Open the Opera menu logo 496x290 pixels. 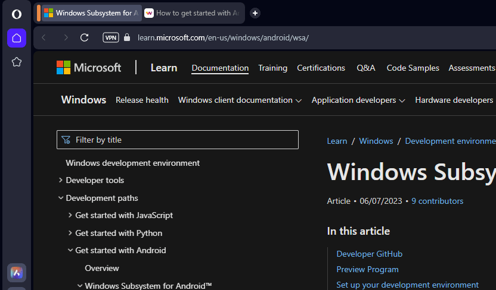[x=17, y=14]
